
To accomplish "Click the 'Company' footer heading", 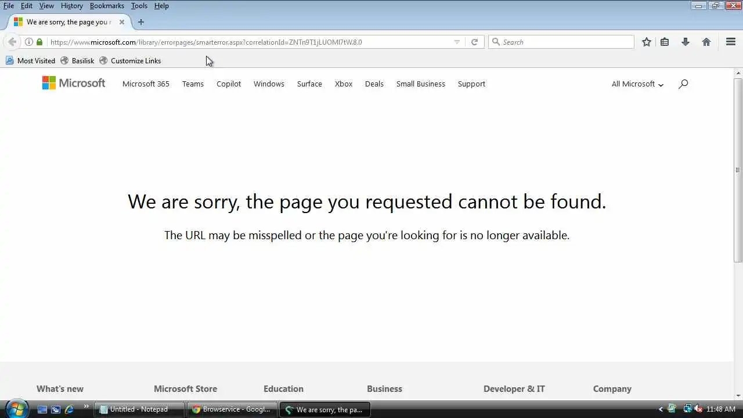I will pos(612,388).
